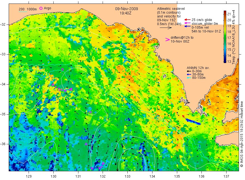245x180 pixels.
Task: Click the latitude label -34
Action: point(3,84)
